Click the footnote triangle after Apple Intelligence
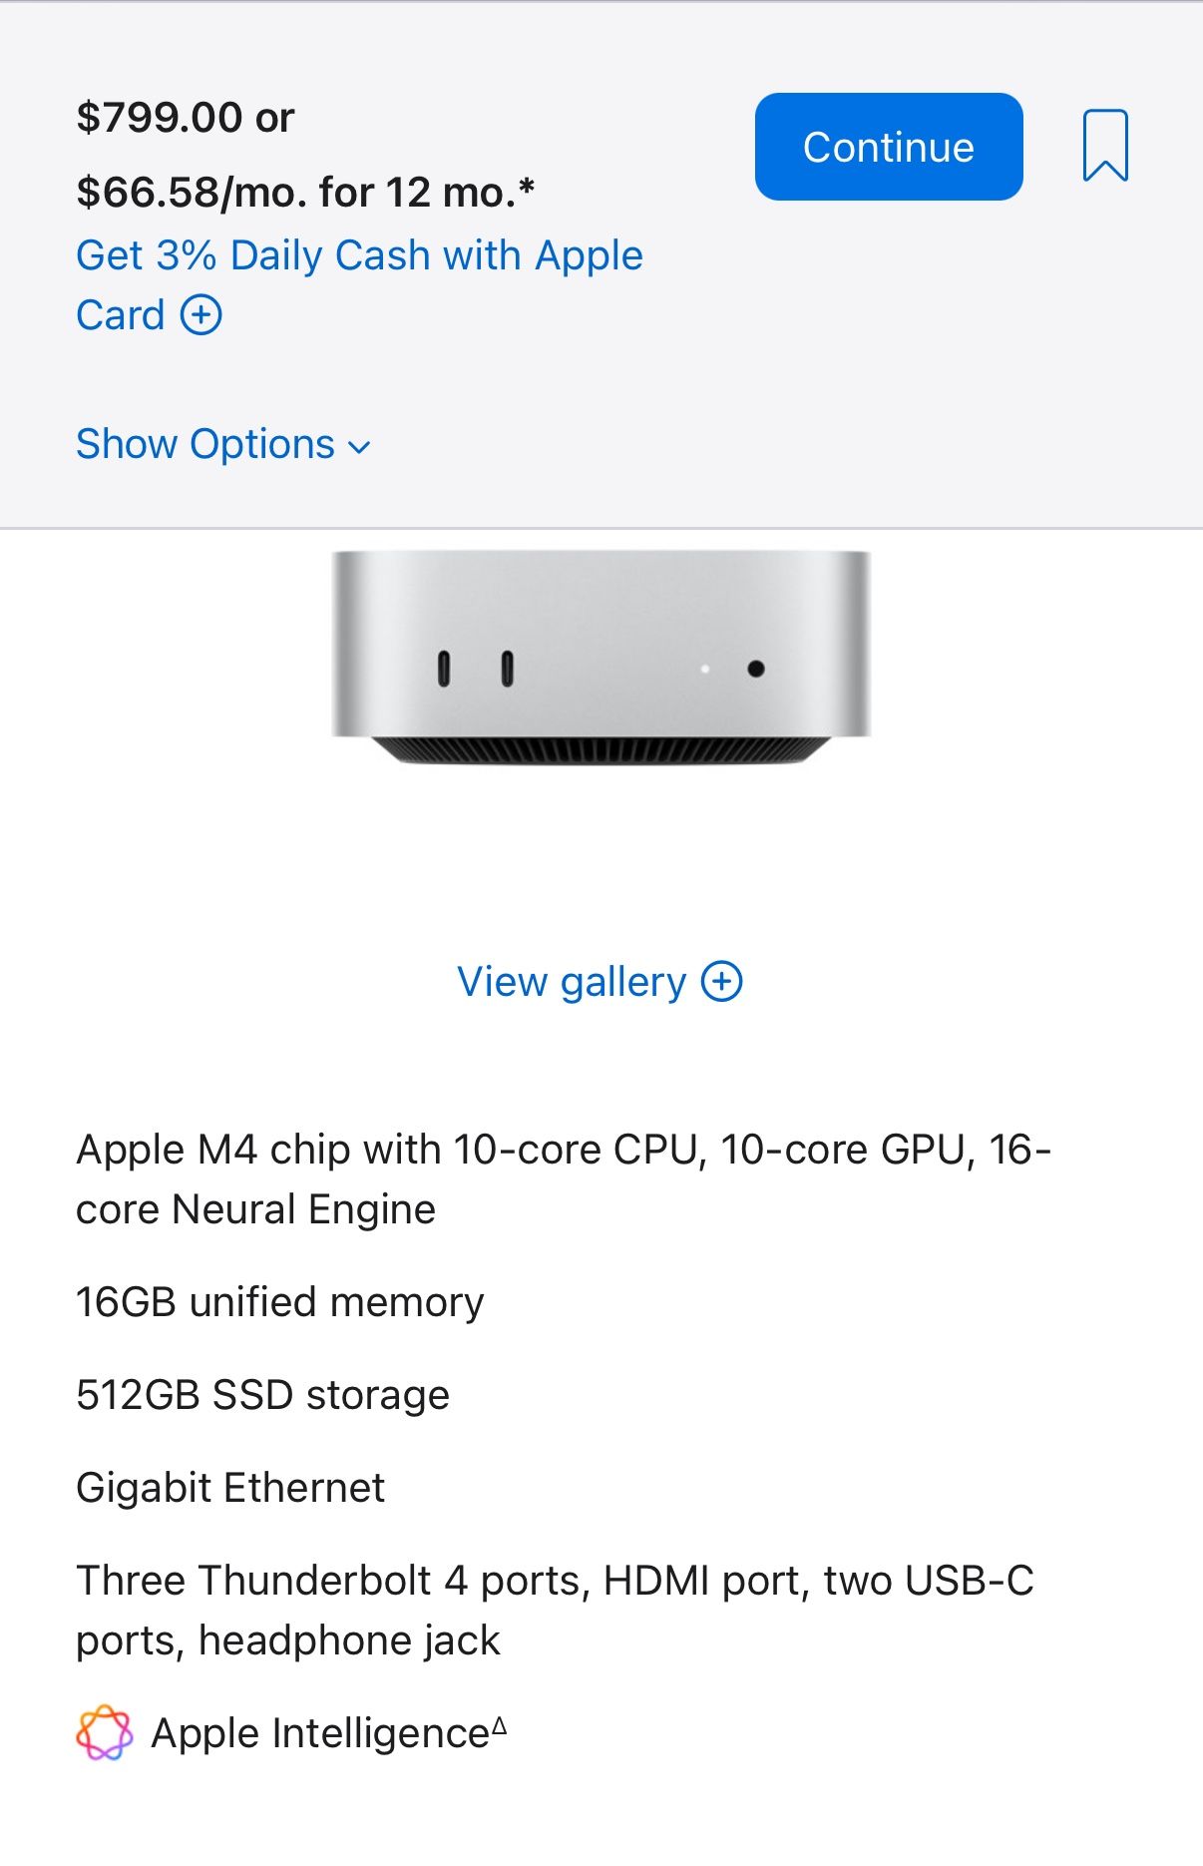This screenshot has width=1203, height=1866. [500, 1725]
